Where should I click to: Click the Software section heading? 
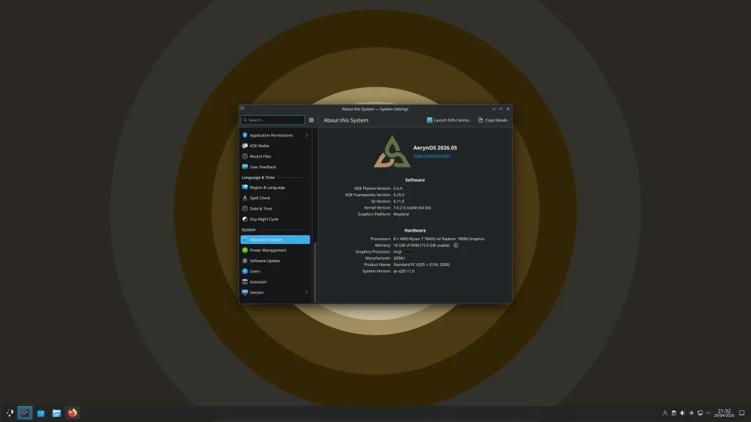(415, 180)
